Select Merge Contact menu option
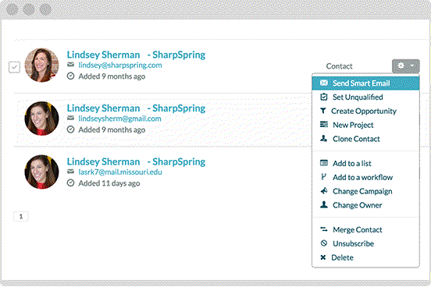The image size is (431, 287). tap(365, 229)
